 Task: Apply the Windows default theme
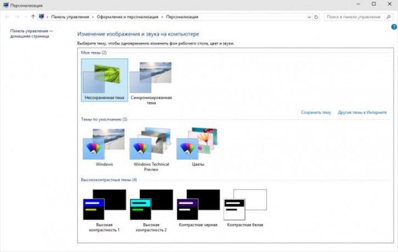tap(105, 147)
